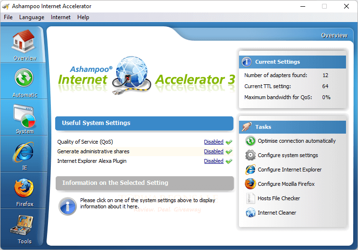Image resolution: width=358 pixels, height=250 pixels.
Task: Click the gear icon for system settings
Action: [x=251, y=155]
